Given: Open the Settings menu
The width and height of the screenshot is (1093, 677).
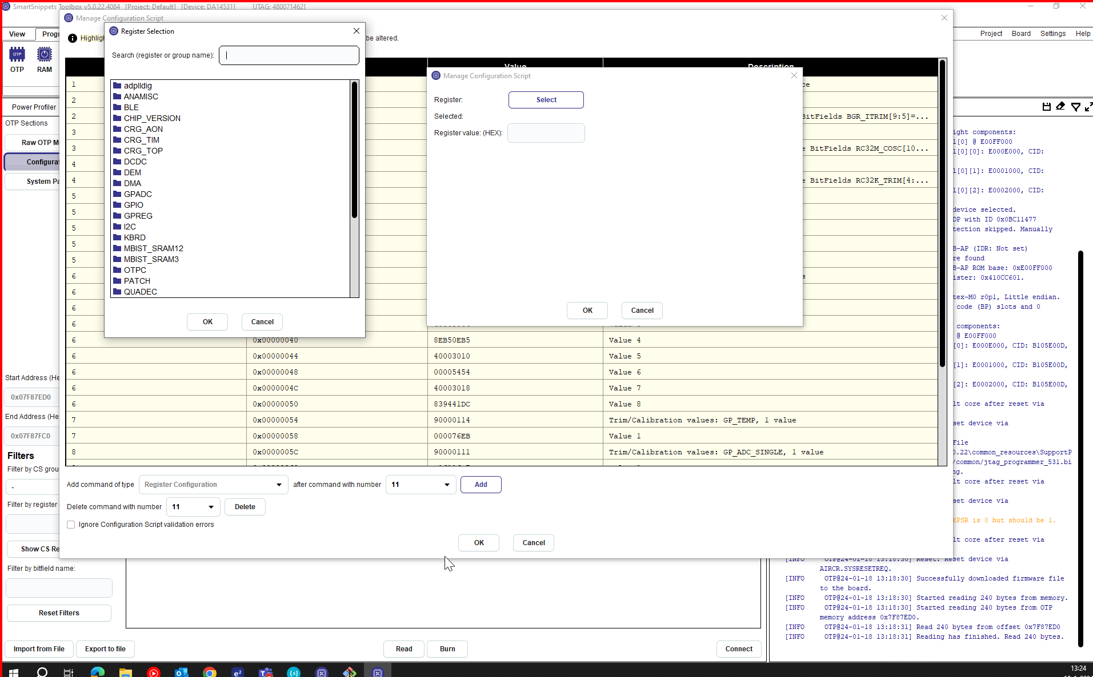Looking at the screenshot, I should 1052,34.
